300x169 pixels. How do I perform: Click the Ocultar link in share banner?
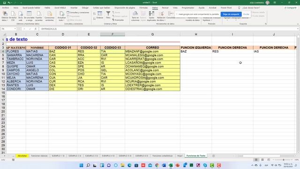246,14
